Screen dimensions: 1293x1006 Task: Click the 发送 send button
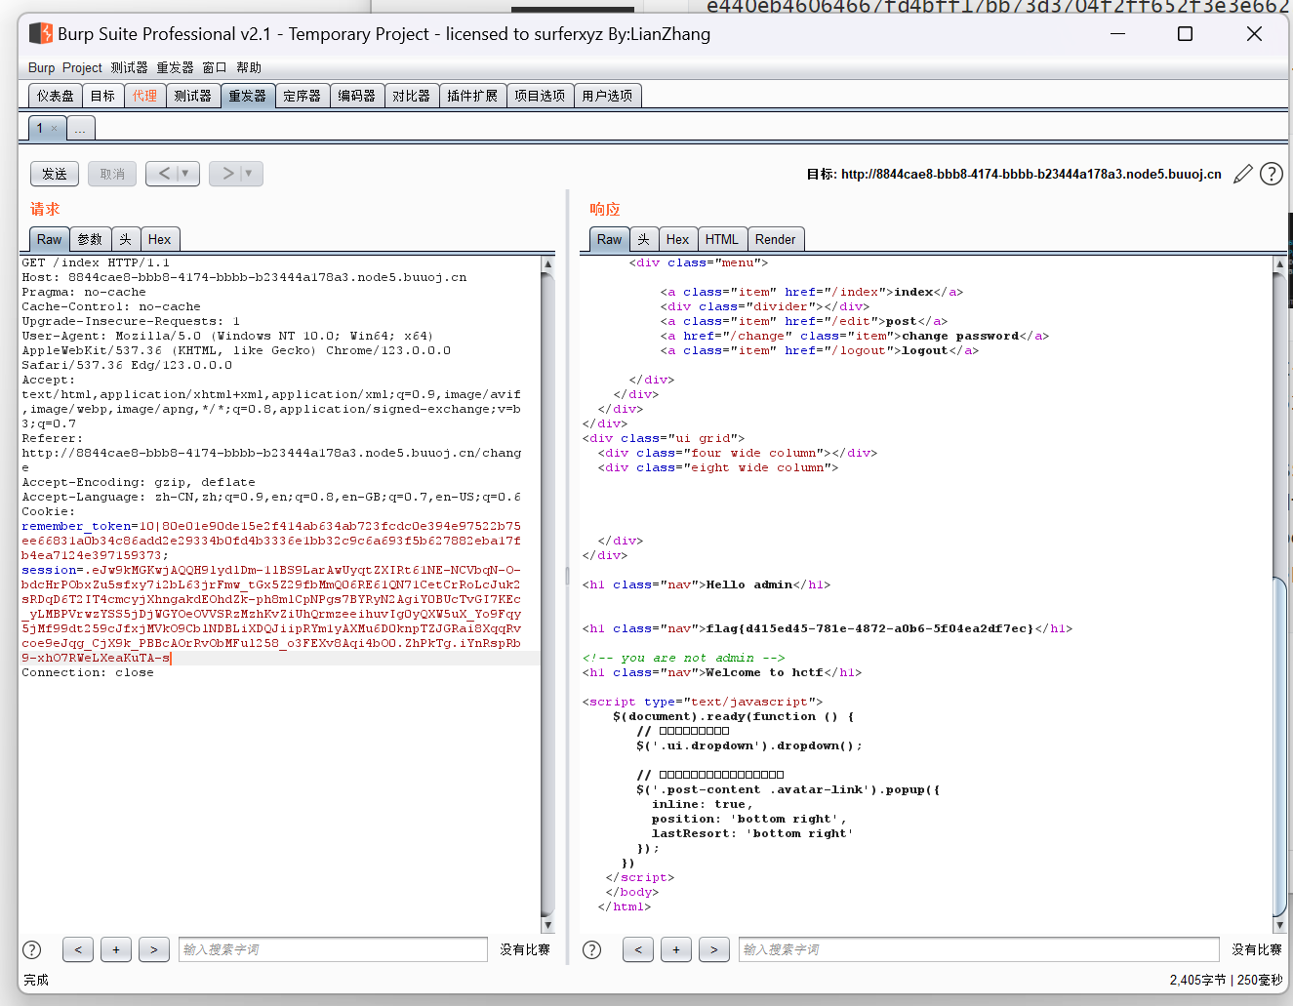pyautogui.click(x=55, y=174)
